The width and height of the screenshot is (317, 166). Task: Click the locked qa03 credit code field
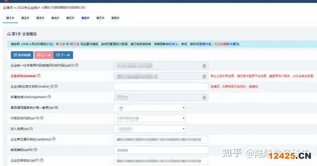tap(161, 66)
